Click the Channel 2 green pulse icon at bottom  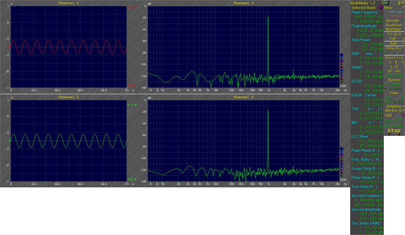tap(132, 179)
